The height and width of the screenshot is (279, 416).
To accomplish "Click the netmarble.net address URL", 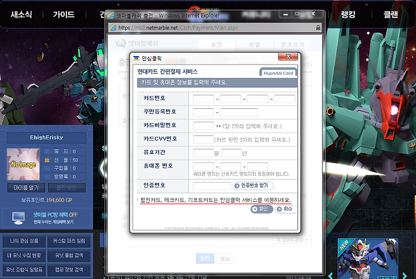I will [x=178, y=28].
